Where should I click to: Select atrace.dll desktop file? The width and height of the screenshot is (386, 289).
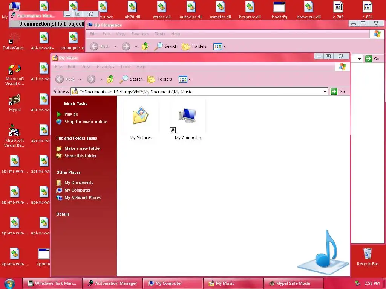(x=162, y=10)
